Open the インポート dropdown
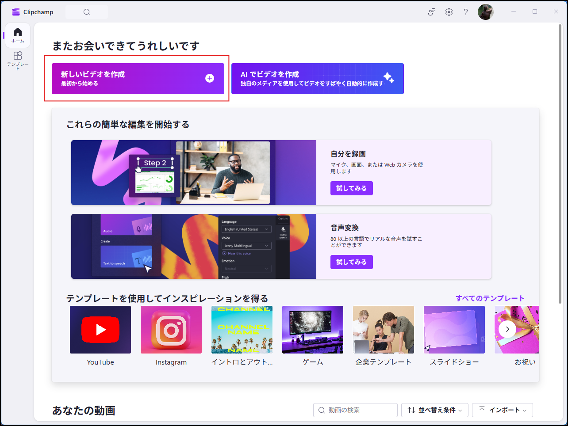Image resolution: width=568 pixels, height=426 pixels. [503, 410]
